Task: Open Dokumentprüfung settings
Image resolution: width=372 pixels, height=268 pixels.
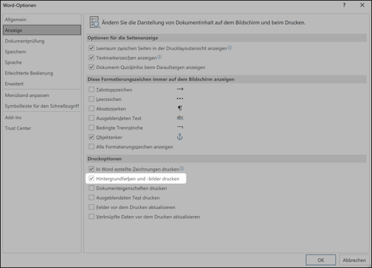Action: click(42, 41)
